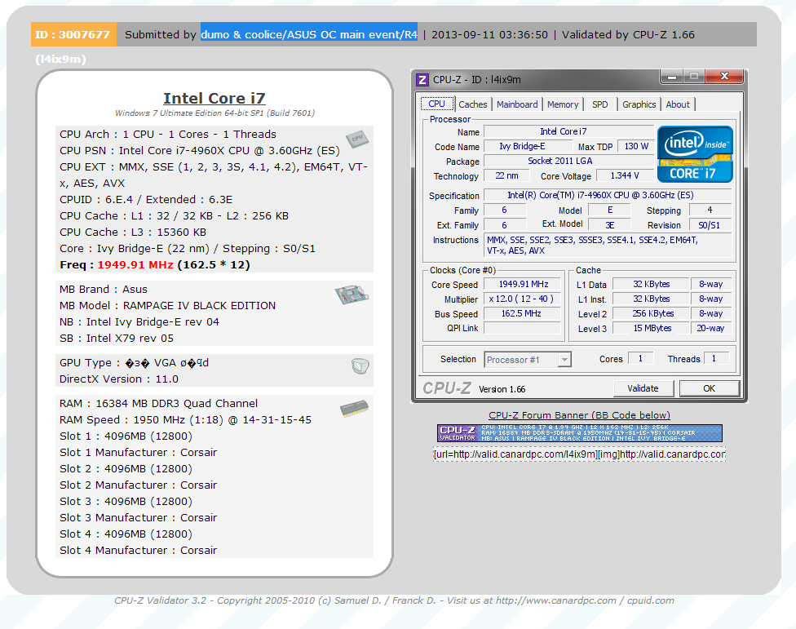Open the About tab
The image size is (796, 629).
[678, 104]
